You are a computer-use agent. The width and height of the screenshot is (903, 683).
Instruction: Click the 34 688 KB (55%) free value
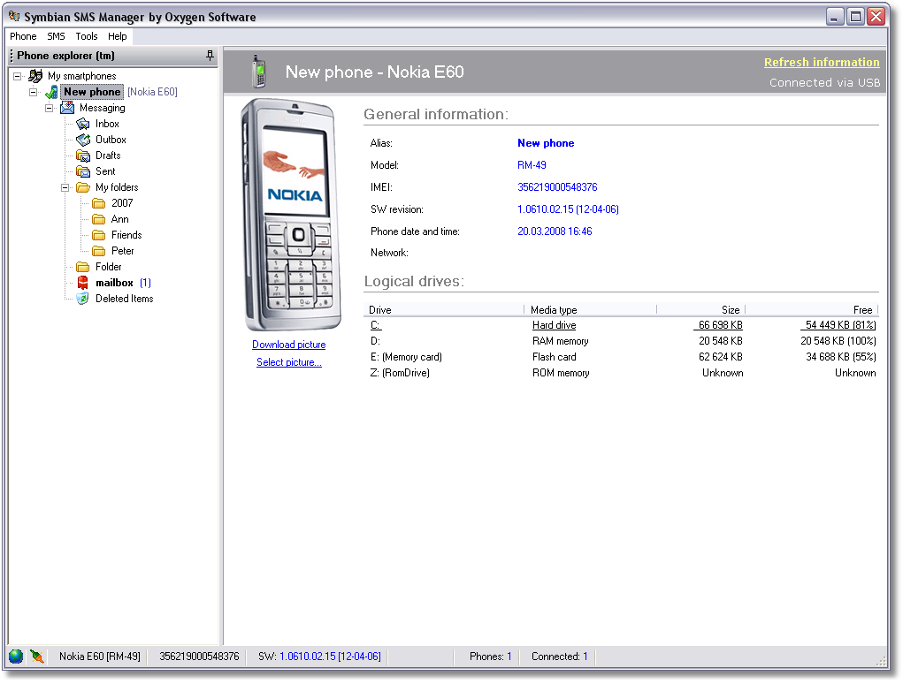coord(841,357)
